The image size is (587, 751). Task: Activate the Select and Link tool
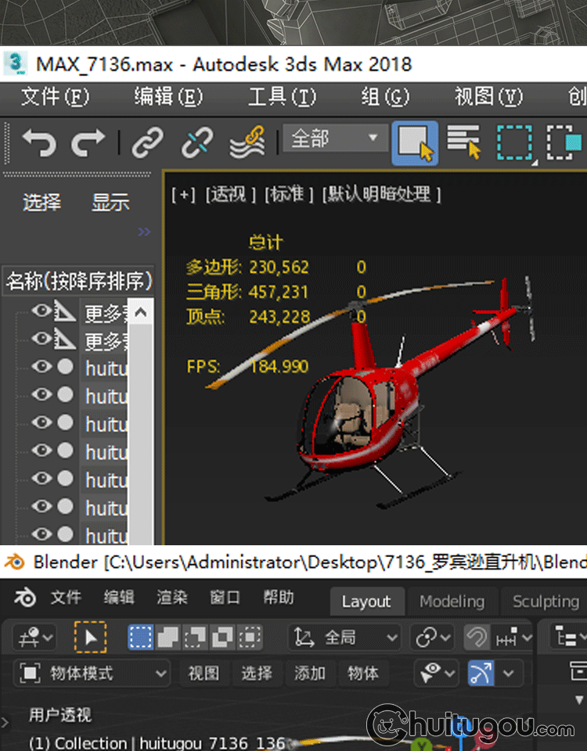[x=147, y=142]
